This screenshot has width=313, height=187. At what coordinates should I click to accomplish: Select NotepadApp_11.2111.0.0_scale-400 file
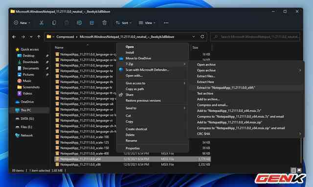pyautogui.click(x=133, y=154)
